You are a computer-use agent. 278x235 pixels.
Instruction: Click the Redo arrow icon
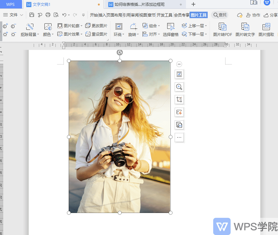pyautogui.click(x=75, y=15)
